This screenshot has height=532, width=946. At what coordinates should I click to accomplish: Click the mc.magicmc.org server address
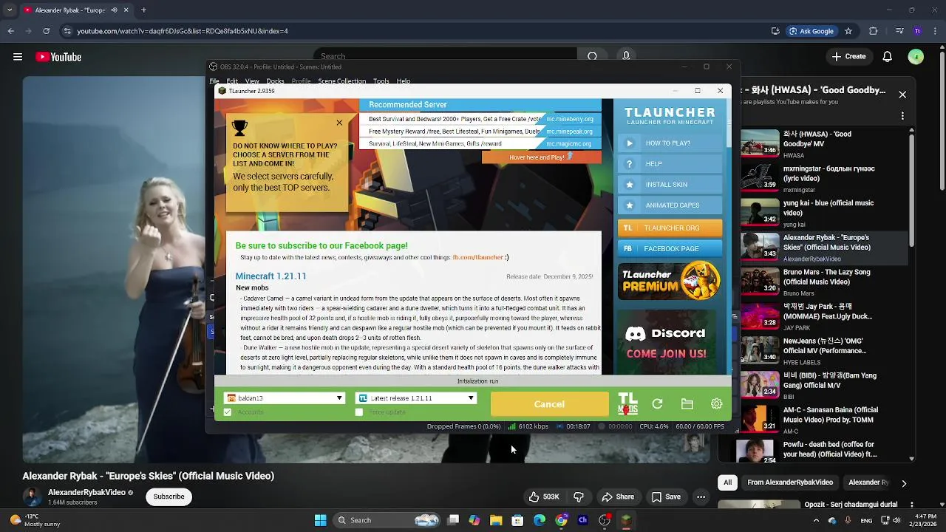[569, 144]
